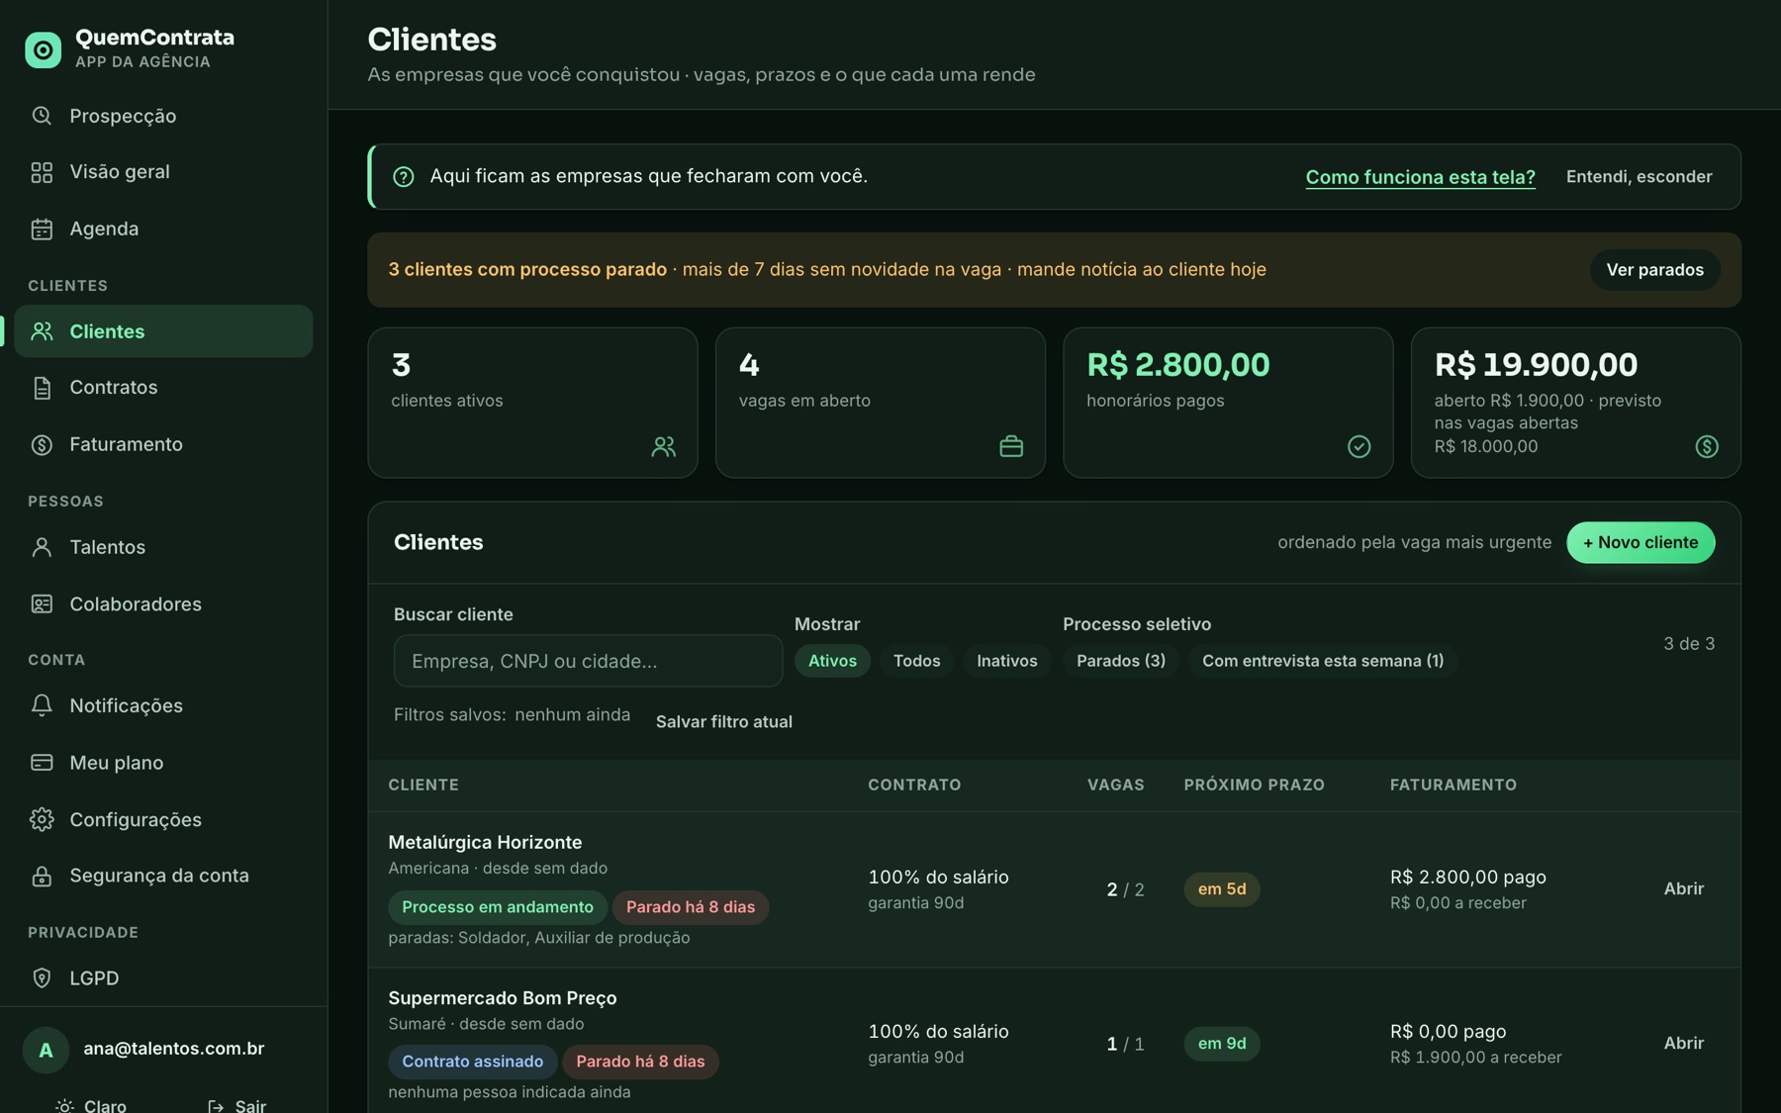The image size is (1781, 1113).
Task: Click the 'em 5d' deadline badge
Action: pos(1222,889)
